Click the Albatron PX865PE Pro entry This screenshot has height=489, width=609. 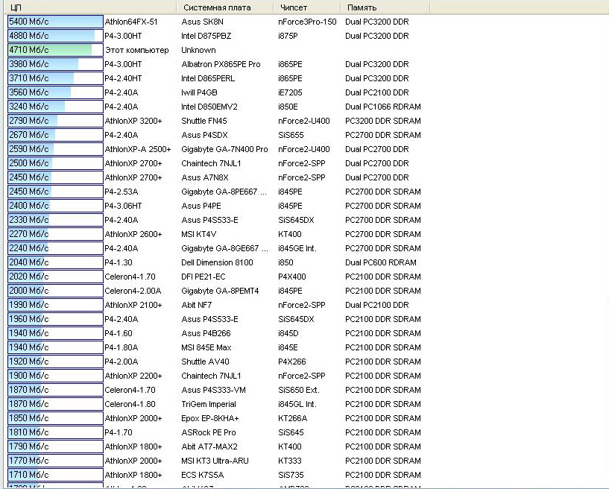pyautogui.click(x=221, y=64)
